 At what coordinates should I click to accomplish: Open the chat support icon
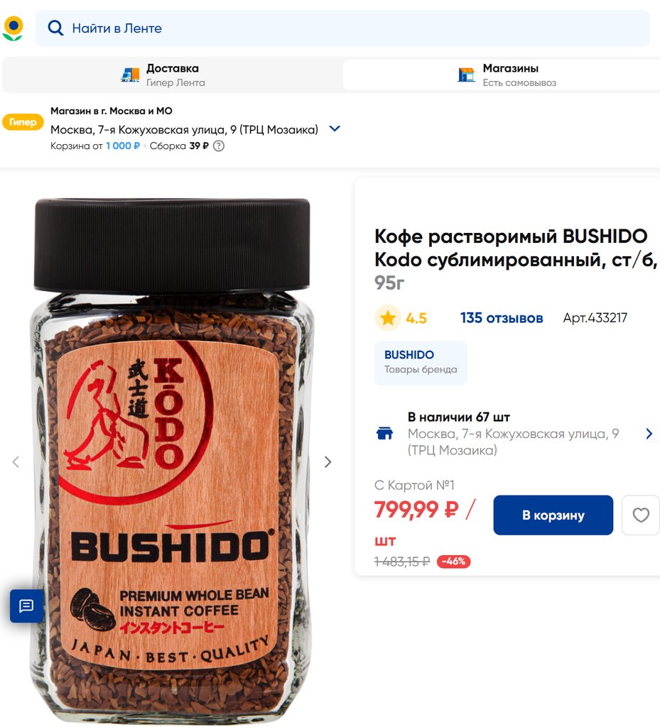pyautogui.click(x=26, y=606)
